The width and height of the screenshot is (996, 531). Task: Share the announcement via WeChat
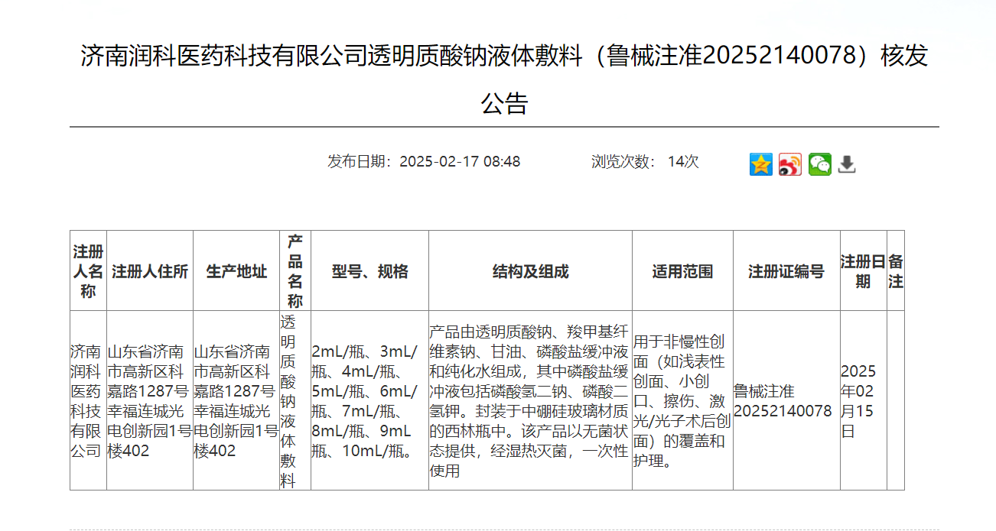pyautogui.click(x=819, y=164)
